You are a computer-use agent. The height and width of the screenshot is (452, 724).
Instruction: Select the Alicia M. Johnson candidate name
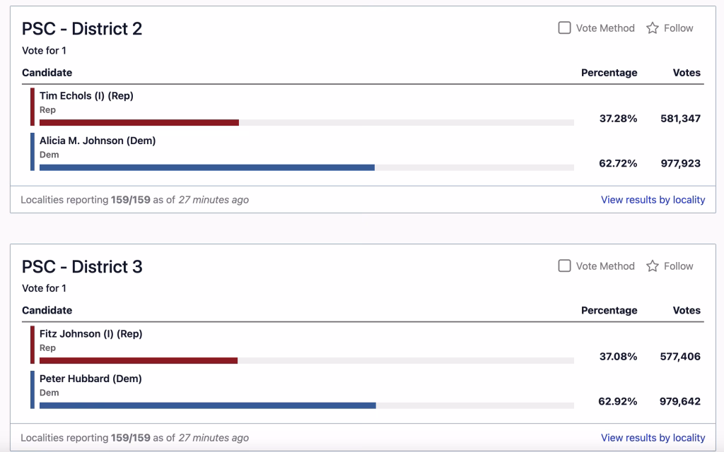(x=98, y=141)
